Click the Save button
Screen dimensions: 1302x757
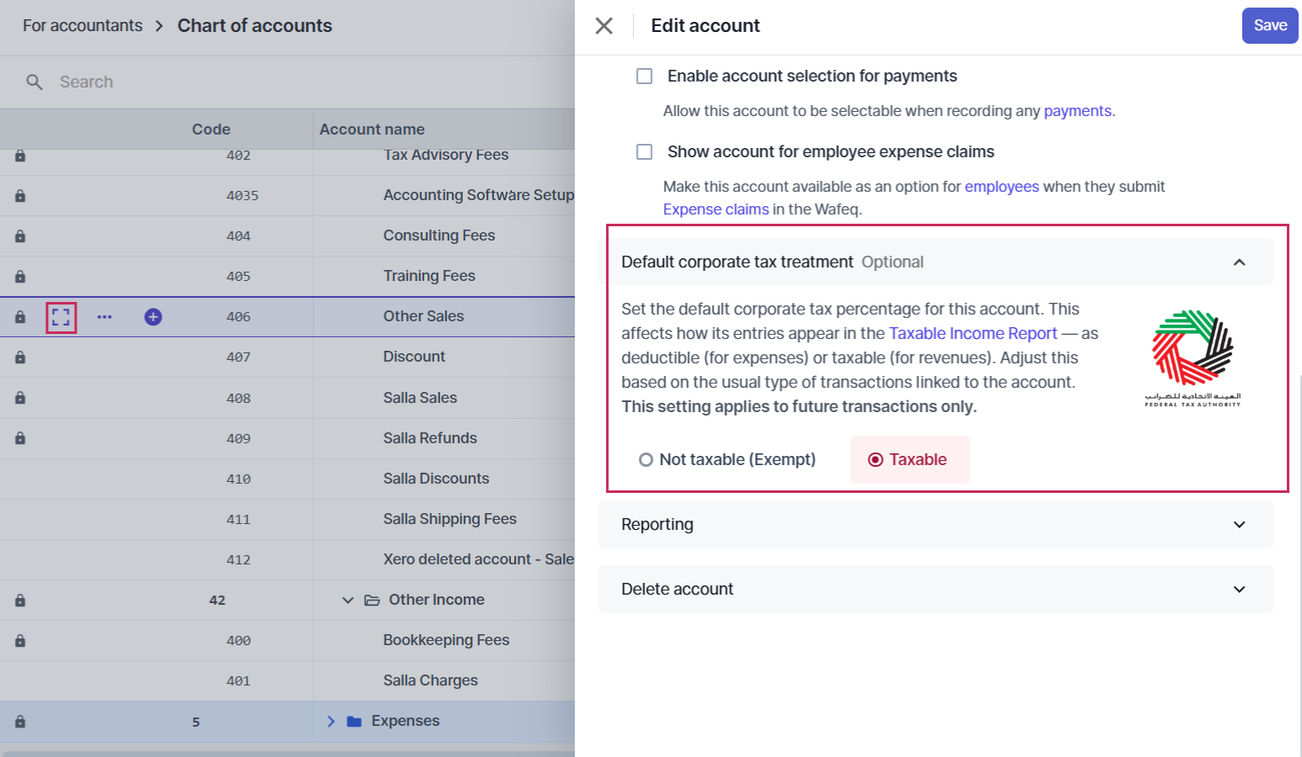1270,25
